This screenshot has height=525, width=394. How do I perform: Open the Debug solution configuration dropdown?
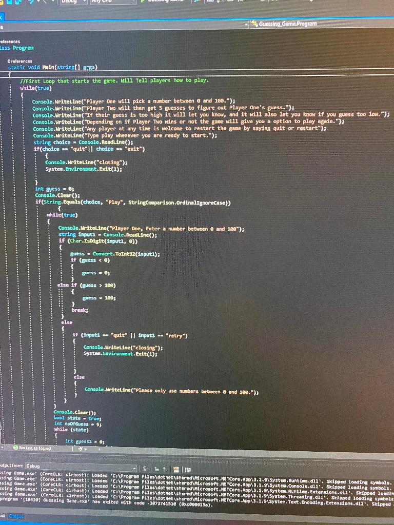(74, 2)
